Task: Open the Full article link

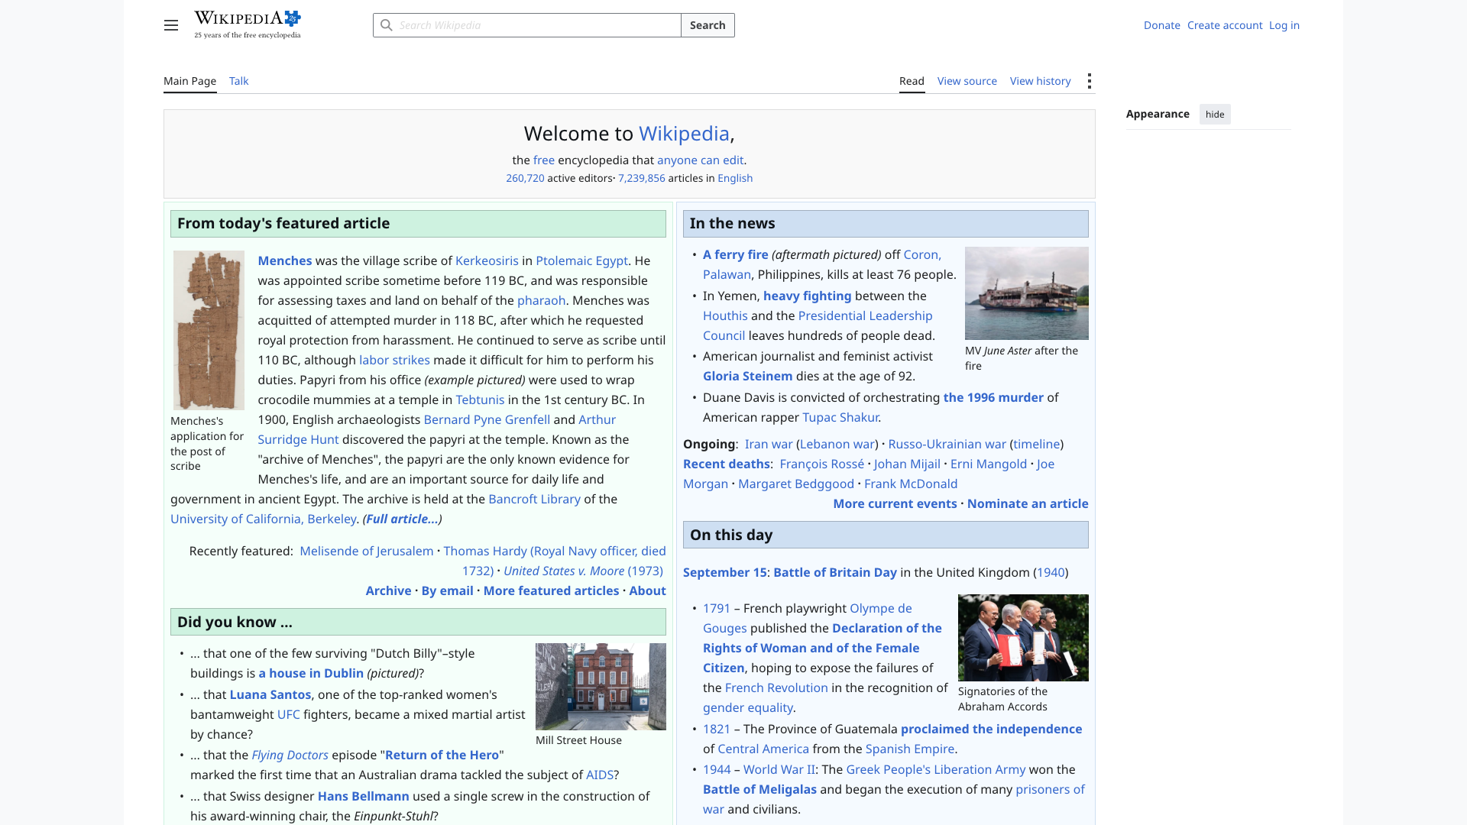Action: 402,519
